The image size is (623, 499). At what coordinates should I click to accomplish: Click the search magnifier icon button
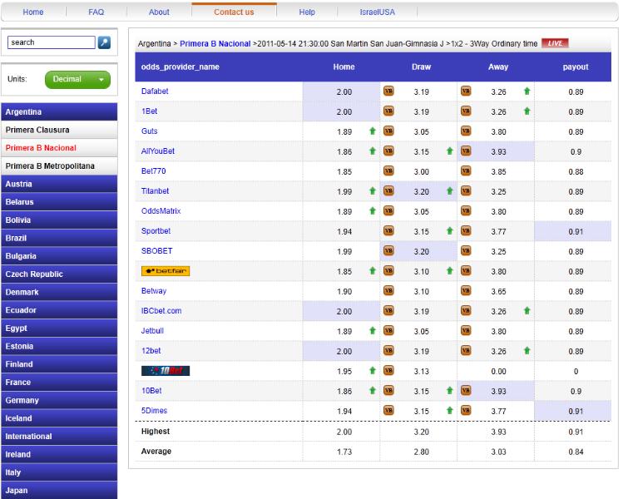point(104,42)
